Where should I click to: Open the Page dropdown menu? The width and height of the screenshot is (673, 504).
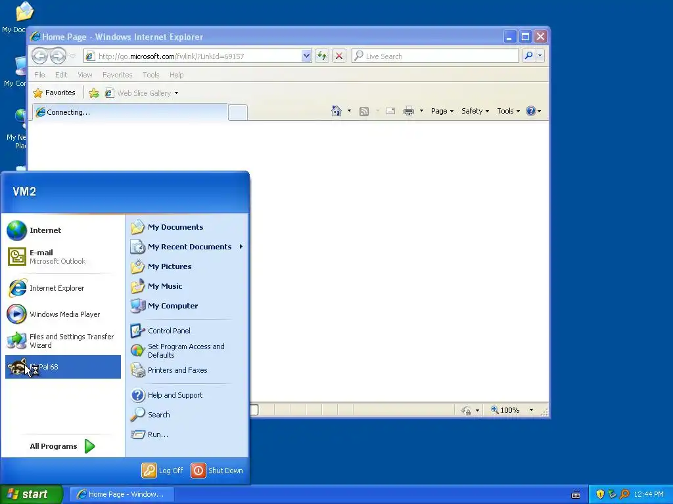pyautogui.click(x=442, y=111)
